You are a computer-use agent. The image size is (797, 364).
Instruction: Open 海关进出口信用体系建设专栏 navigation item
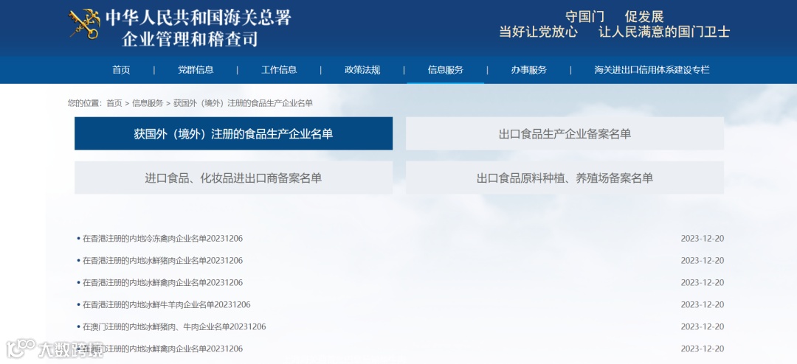pos(652,70)
